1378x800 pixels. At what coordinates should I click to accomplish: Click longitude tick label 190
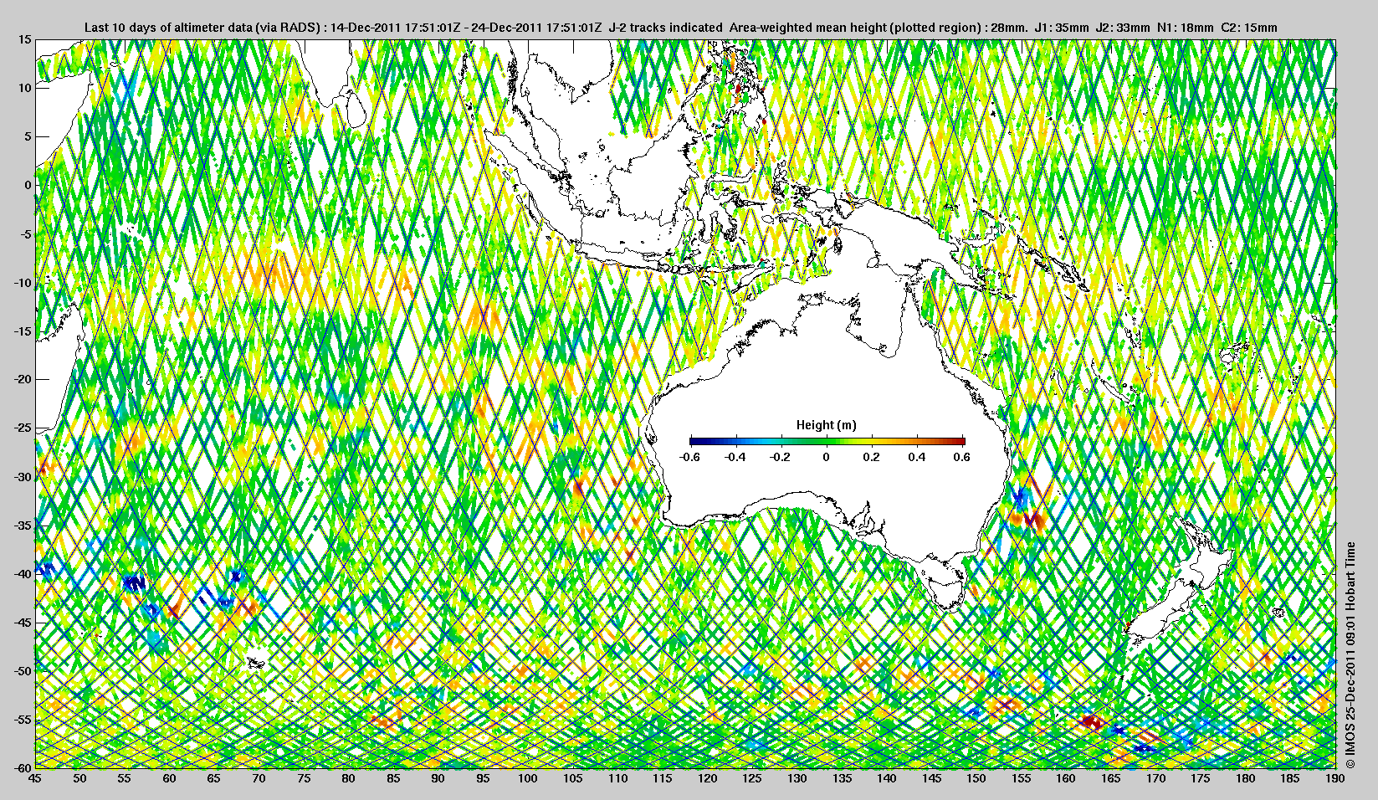pos(1334,778)
